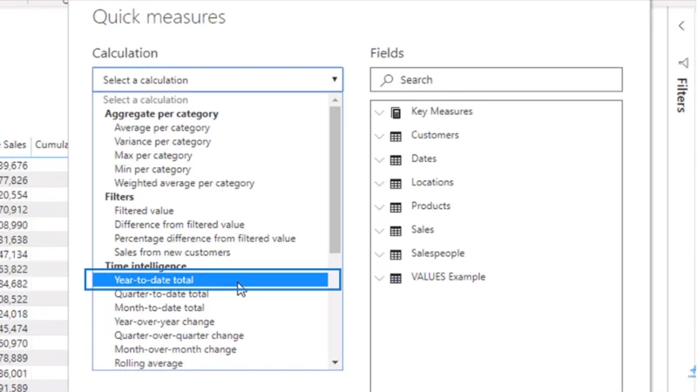Screen dimensions: 697x392
Task: Select Month-to-date total
Action: point(159,308)
